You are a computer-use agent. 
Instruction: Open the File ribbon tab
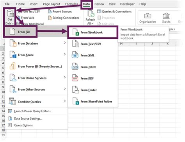7,4
